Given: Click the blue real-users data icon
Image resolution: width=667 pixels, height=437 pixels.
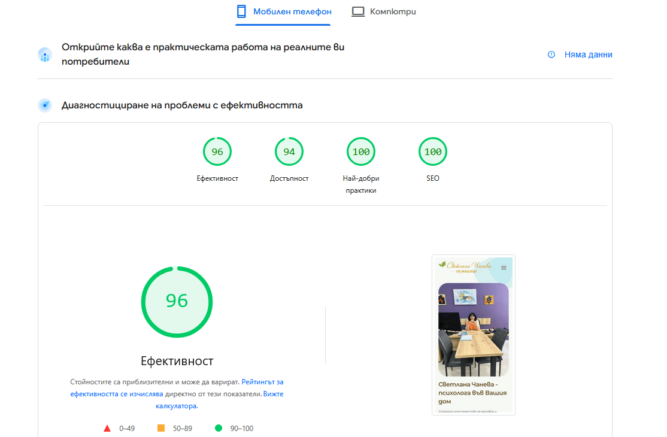Looking at the screenshot, I should [45, 55].
